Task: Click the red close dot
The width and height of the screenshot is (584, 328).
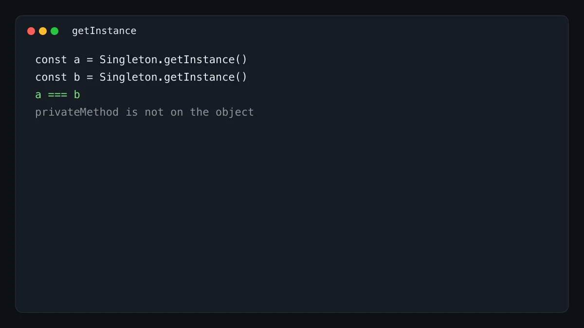Action: point(31,31)
